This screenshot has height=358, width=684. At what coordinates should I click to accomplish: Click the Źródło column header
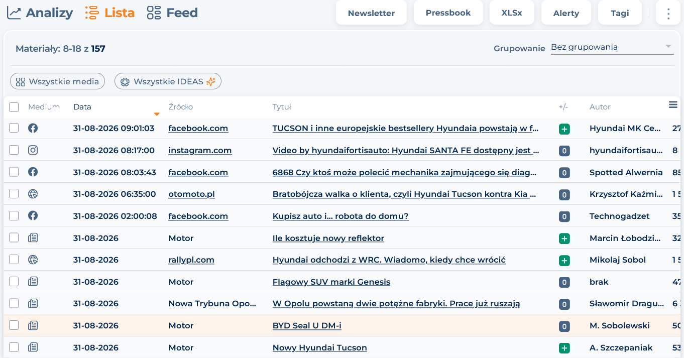(x=180, y=107)
